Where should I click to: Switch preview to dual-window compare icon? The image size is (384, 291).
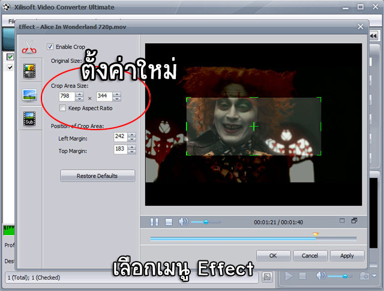click(354, 220)
